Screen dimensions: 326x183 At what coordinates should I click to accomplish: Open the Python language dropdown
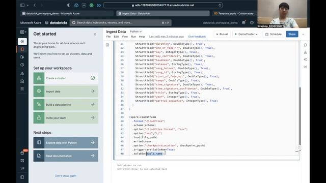(x=135, y=32)
